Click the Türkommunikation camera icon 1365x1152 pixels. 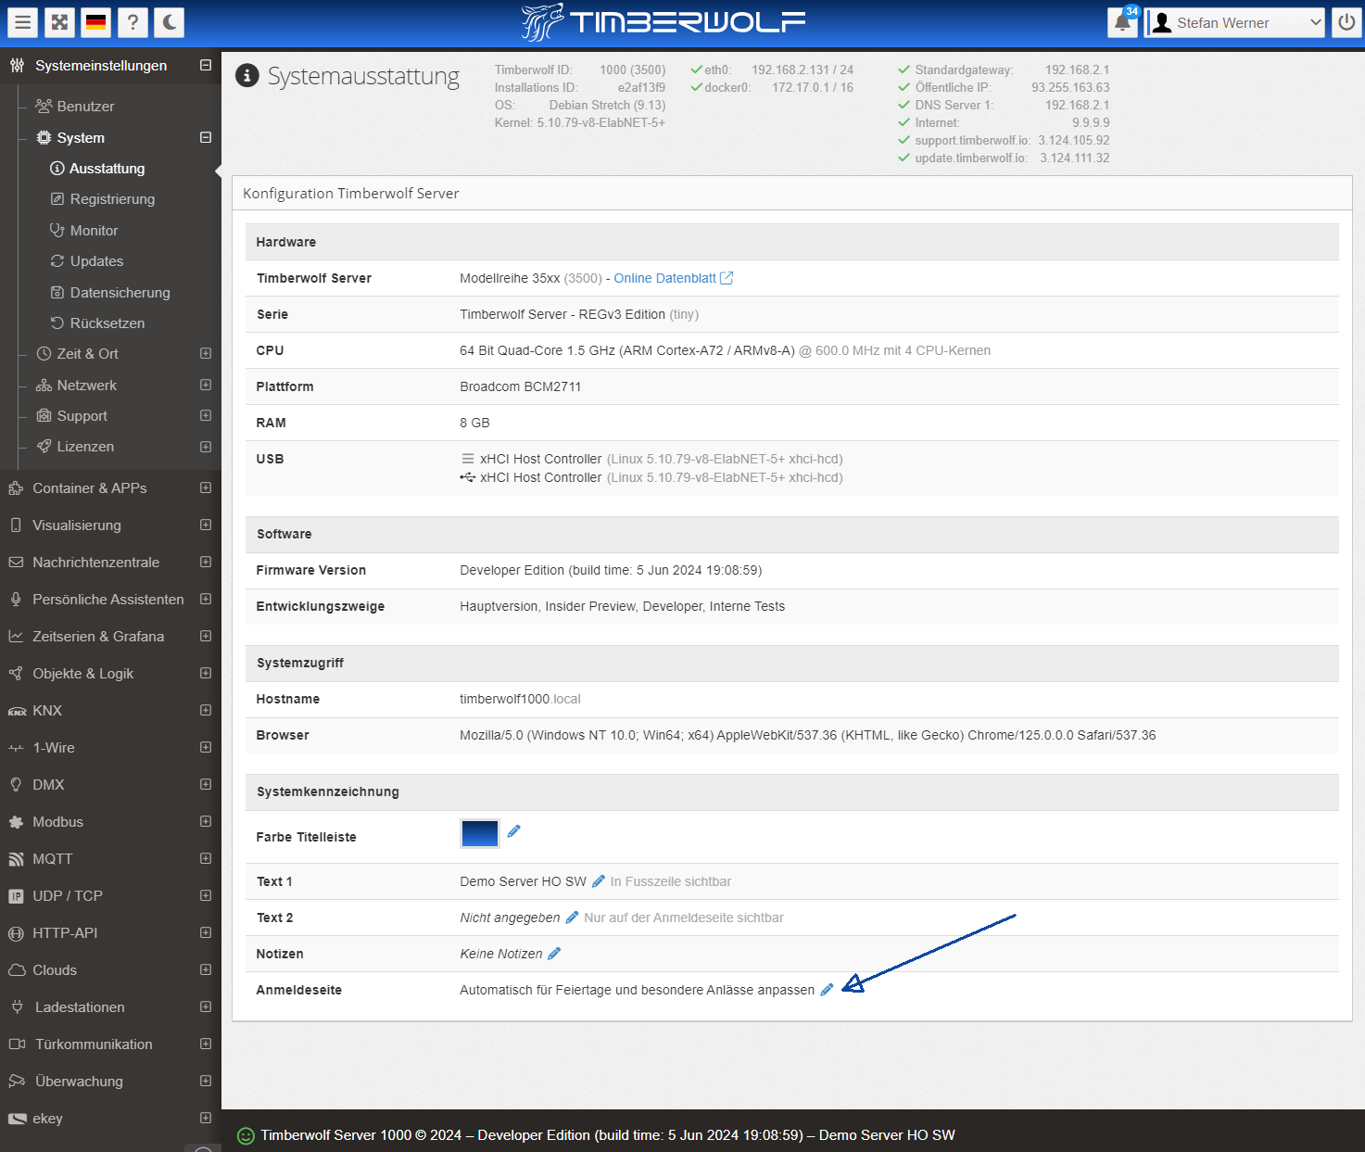coord(17,1044)
